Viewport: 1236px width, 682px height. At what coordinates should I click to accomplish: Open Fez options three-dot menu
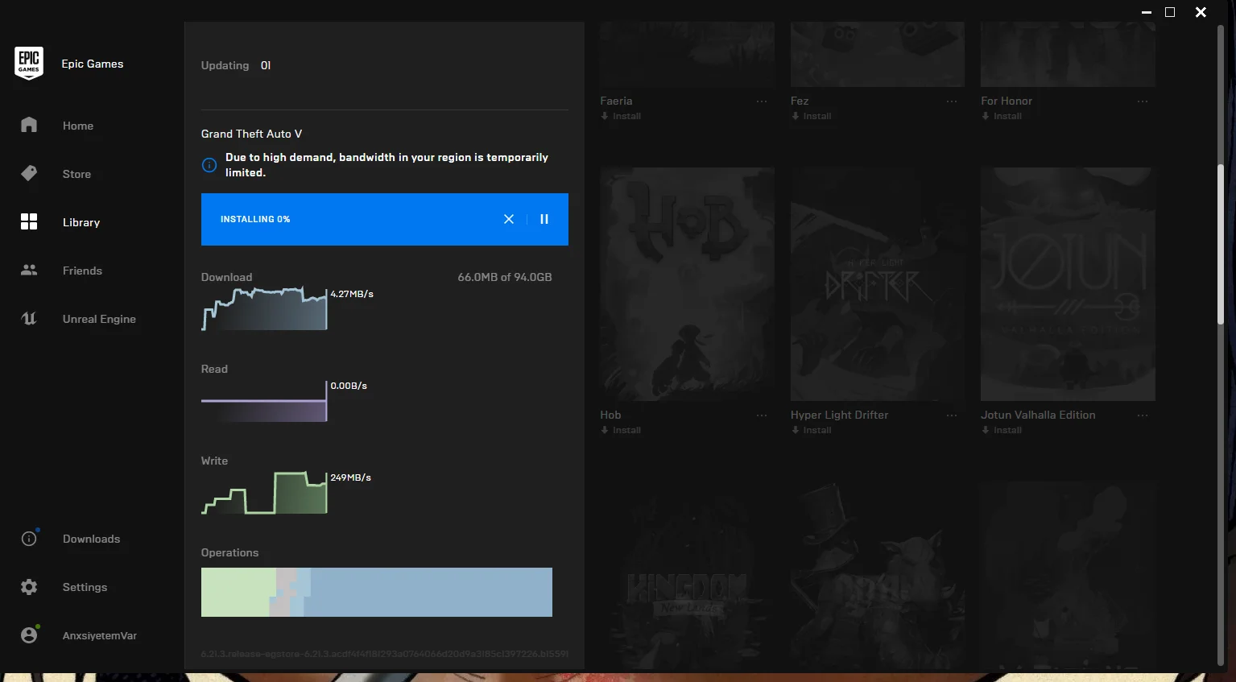(x=952, y=101)
